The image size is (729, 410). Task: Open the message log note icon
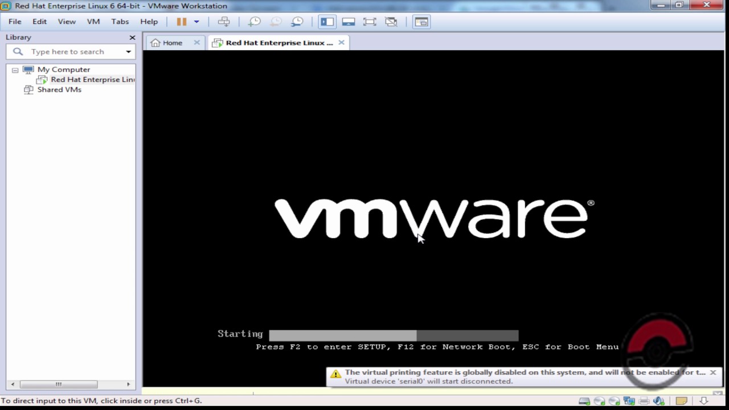(681, 401)
